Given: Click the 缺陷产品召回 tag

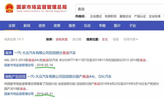Looking at the screenshot, I should 15,76.
